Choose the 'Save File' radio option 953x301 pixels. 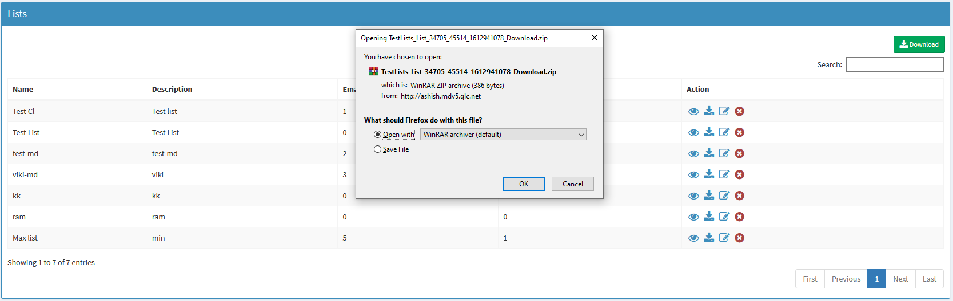coord(377,149)
